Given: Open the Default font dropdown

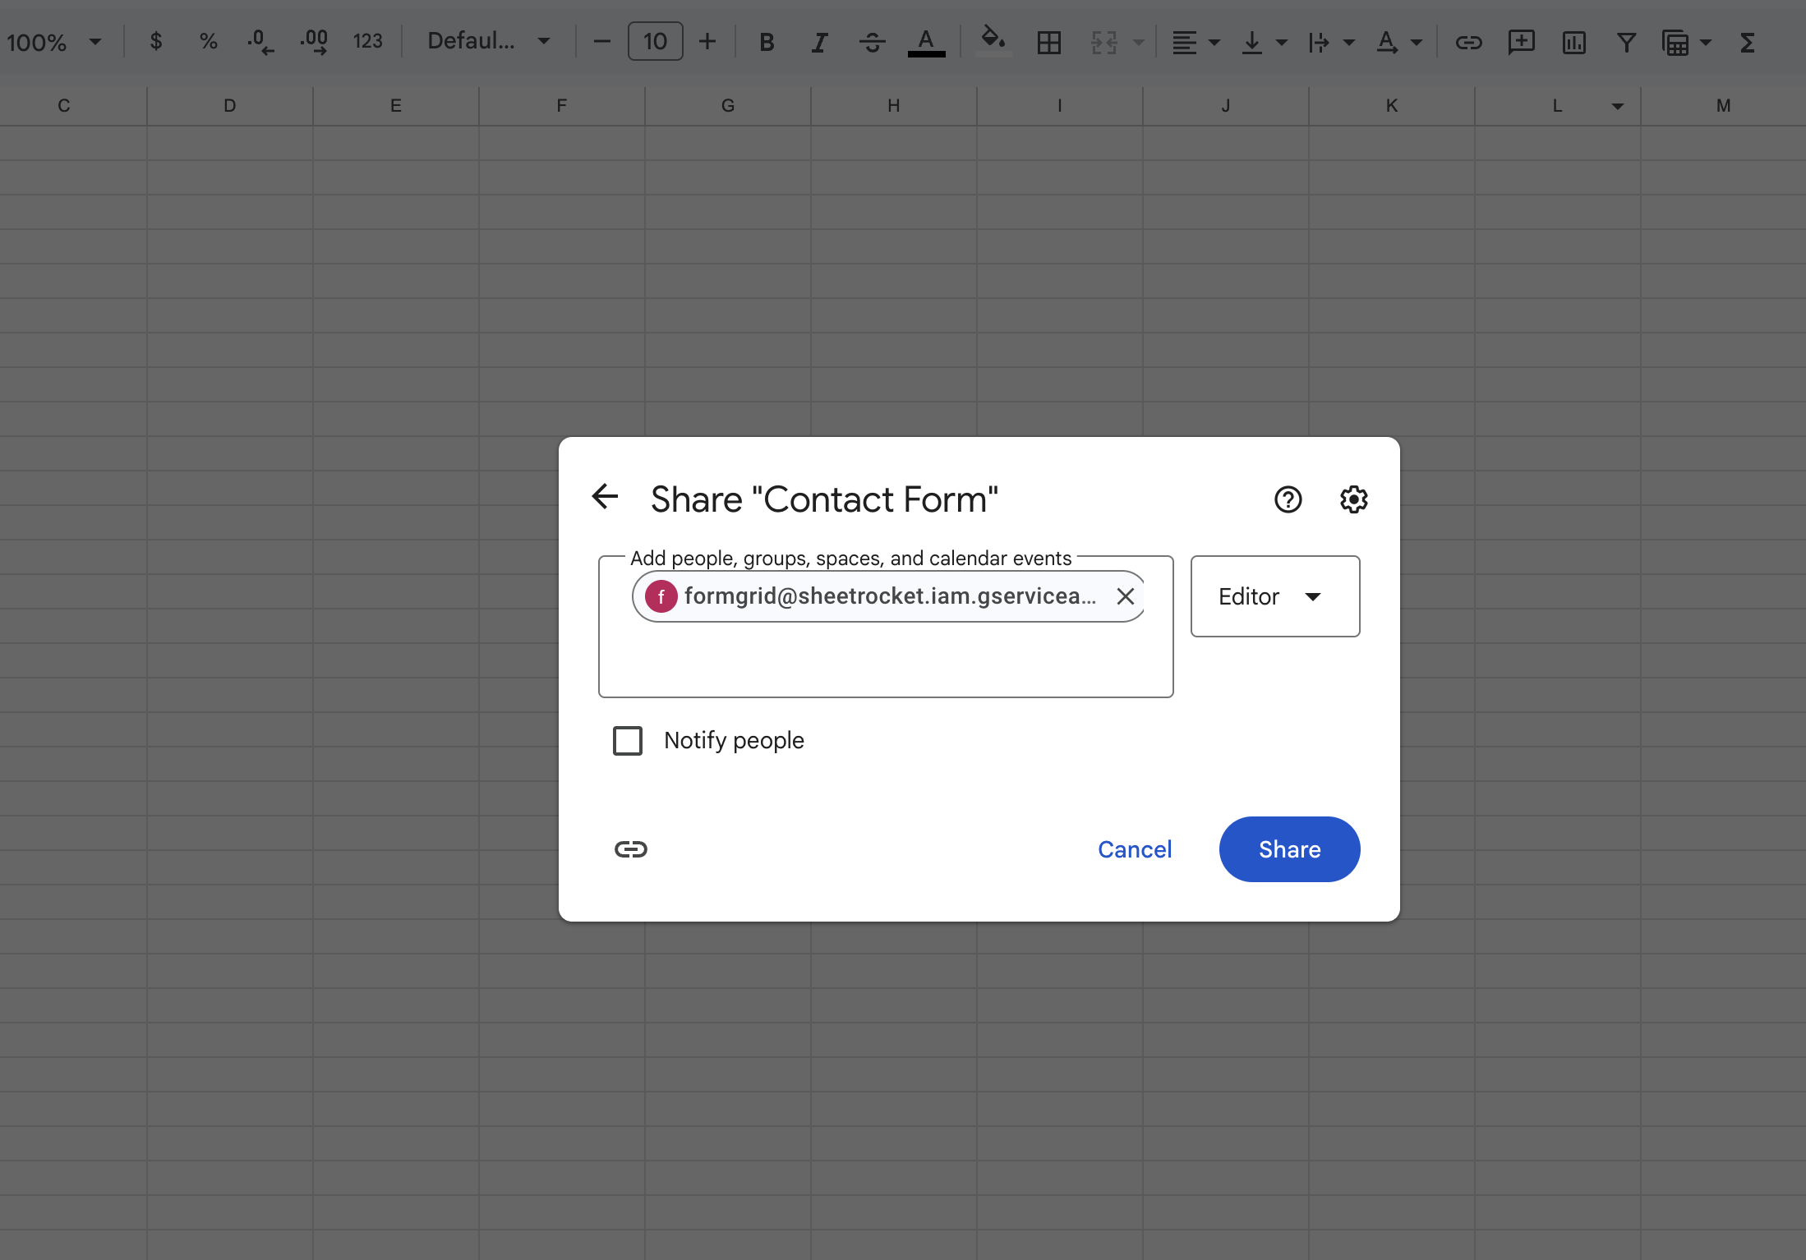Looking at the screenshot, I should pyautogui.click(x=488, y=41).
